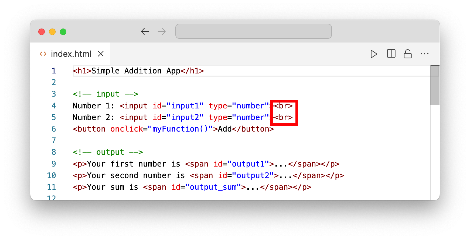The width and height of the screenshot is (470, 240).
Task: Click the red close window button
Action: coord(42,32)
